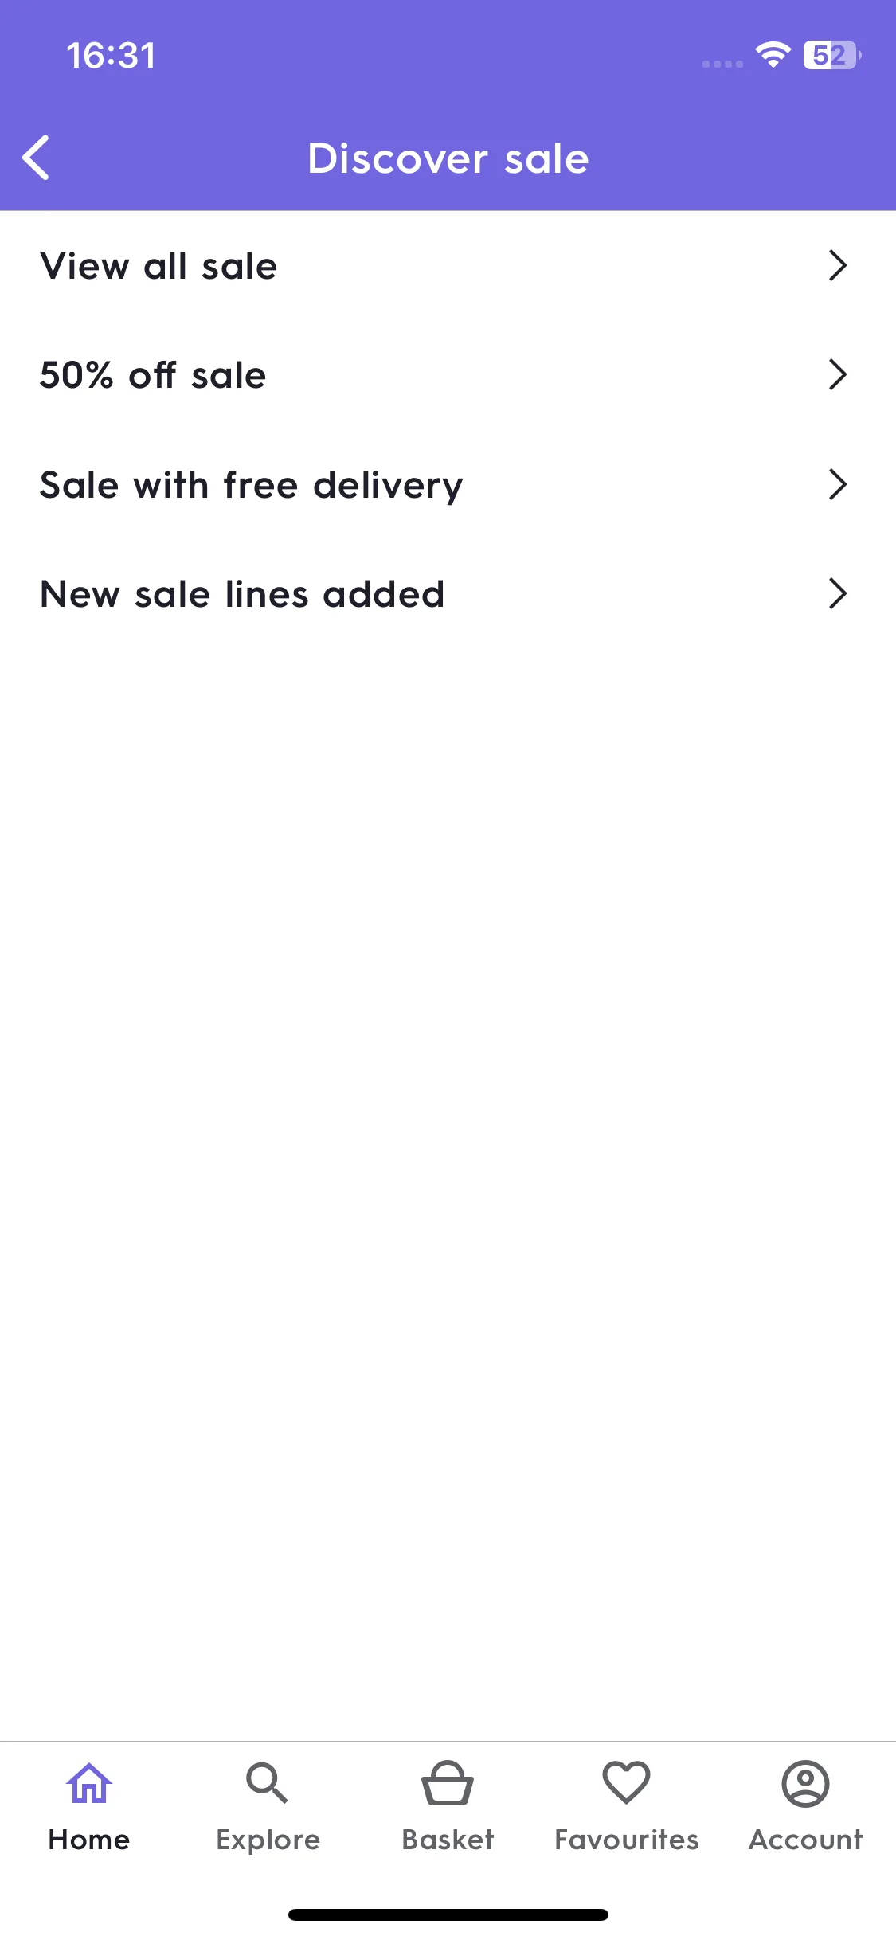Tap the Favourites heart icon
Screen dimensions: 896x1940
(x=627, y=1782)
